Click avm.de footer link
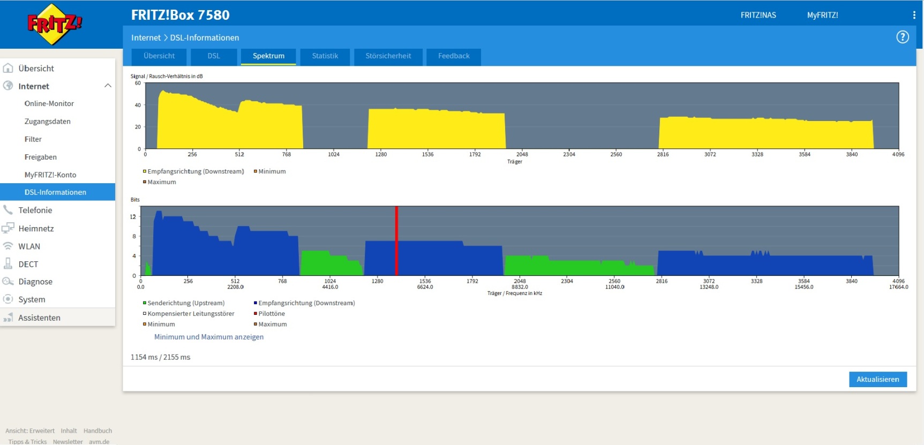This screenshot has height=445, width=924. point(99,442)
